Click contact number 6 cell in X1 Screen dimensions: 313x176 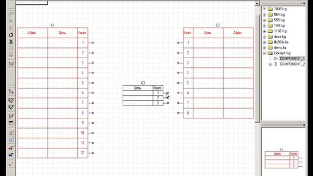(x=83, y=93)
